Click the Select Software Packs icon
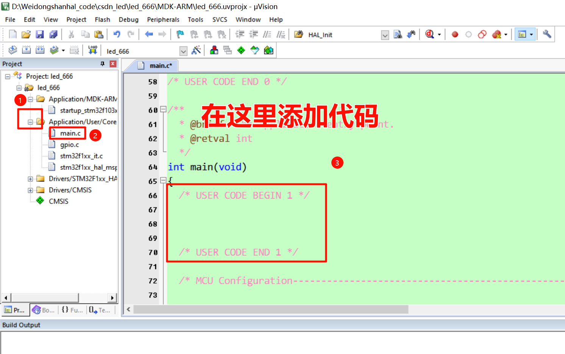This screenshot has height=354, width=565. pos(255,50)
